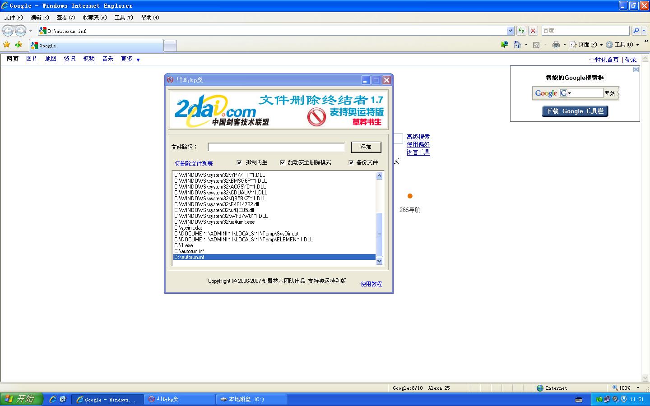Expand the print options dropdown arrow
This screenshot has height=406, width=650.
pyautogui.click(x=565, y=45)
